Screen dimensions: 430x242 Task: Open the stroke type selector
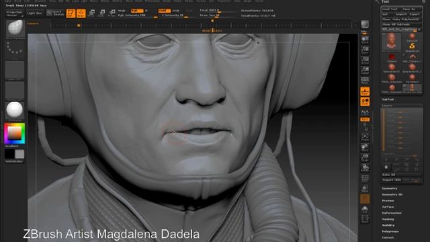(15, 49)
